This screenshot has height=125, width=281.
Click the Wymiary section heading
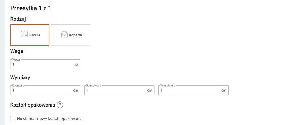20,77
